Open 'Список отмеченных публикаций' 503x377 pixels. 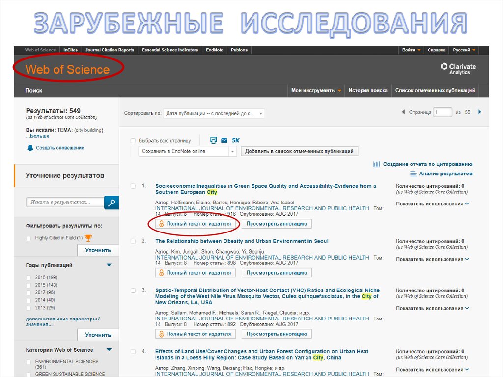point(435,91)
